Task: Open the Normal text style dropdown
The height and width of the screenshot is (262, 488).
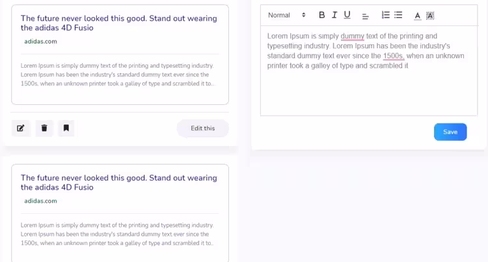Action: pos(286,15)
